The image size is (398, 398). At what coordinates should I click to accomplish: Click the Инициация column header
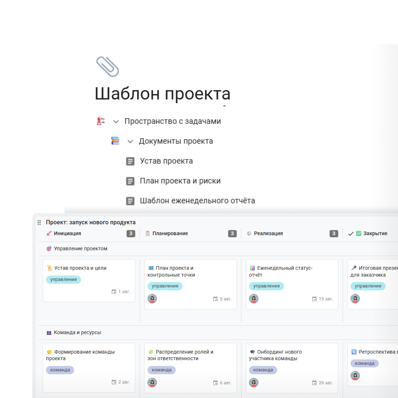click(x=67, y=234)
